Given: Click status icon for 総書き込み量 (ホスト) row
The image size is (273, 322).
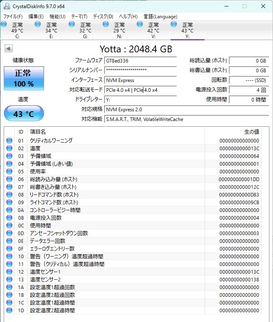Looking at the screenshot, I should pos(9,187).
